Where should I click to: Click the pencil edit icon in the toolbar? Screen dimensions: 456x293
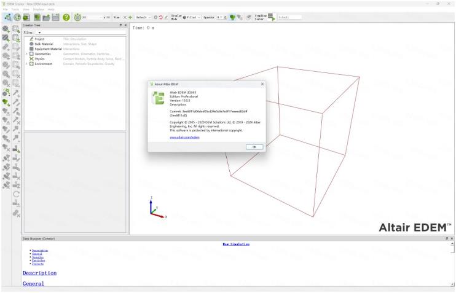166,17
